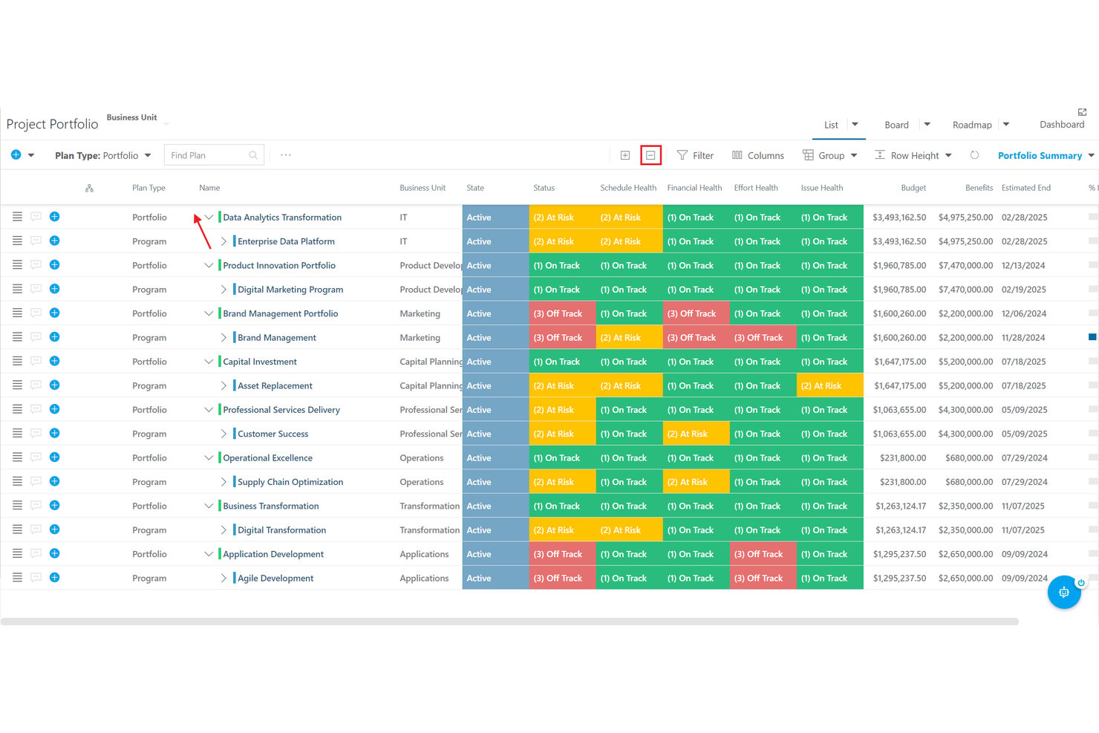
Task: Click blue plus icon on Product Innovation Portfolio row
Action: [54, 265]
